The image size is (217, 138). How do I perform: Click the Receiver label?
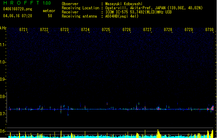[70, 12]
